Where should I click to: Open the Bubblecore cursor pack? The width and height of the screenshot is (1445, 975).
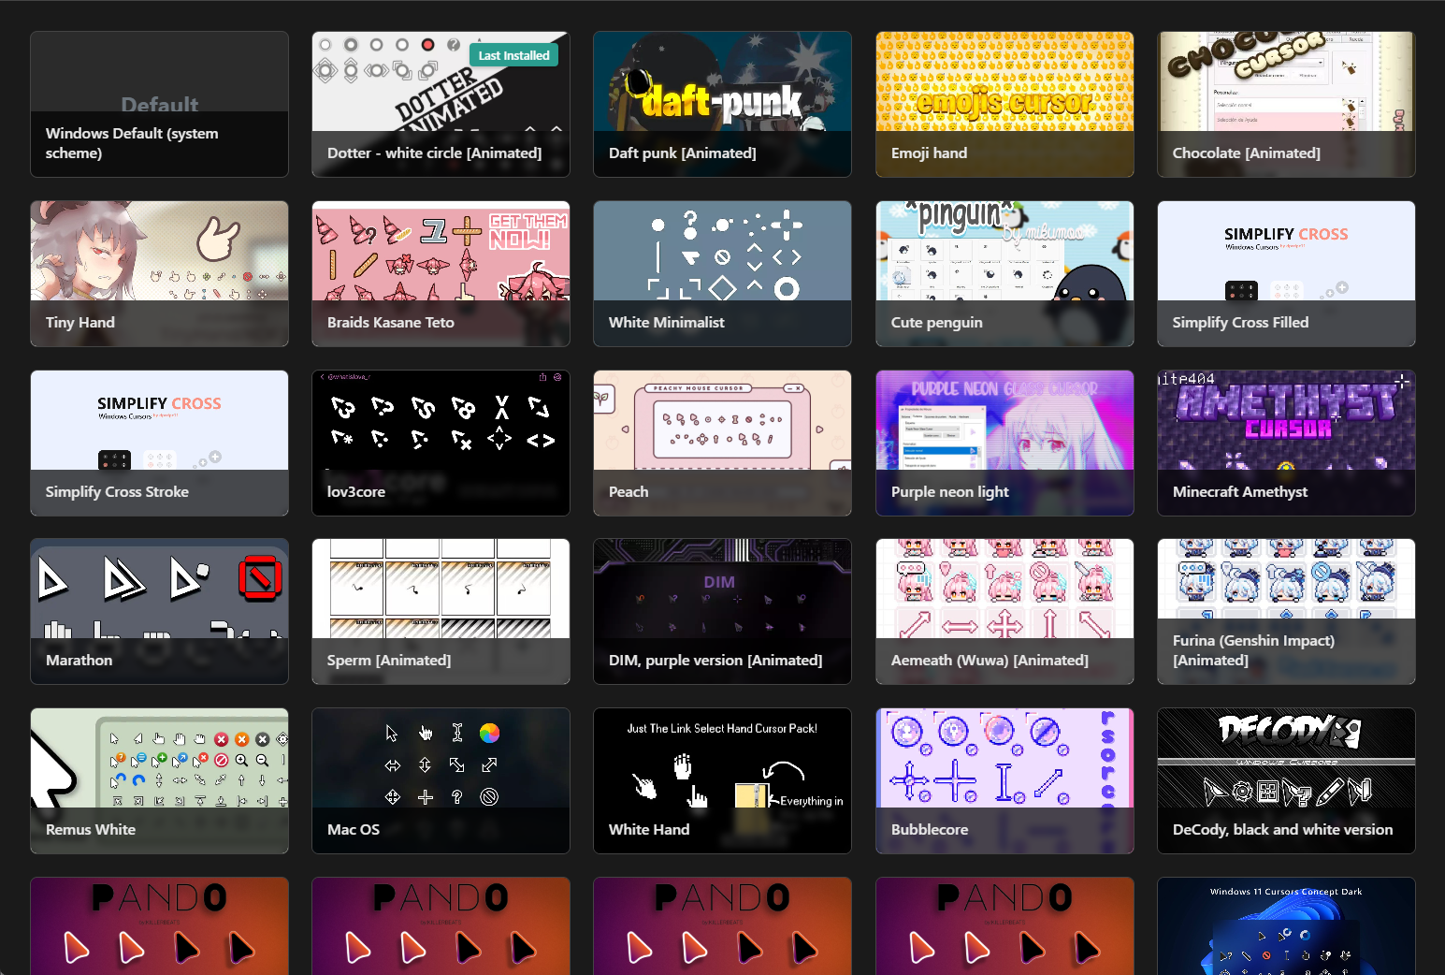1004,780
